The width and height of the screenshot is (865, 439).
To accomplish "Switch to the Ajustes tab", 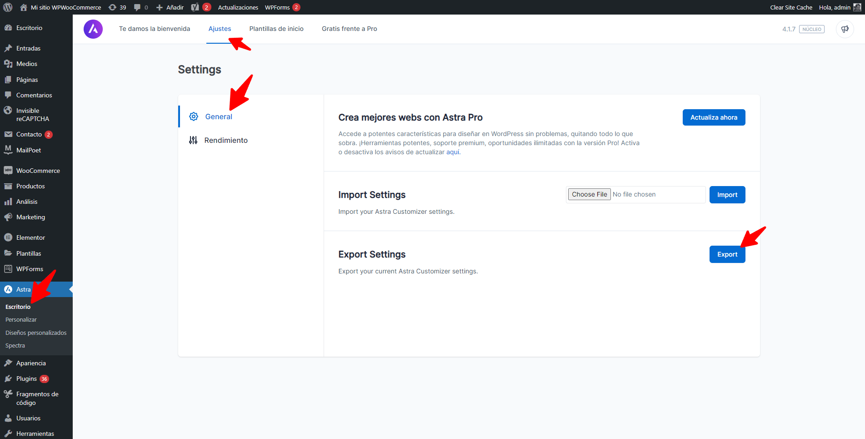I will pyautogui.click(x=220, y=29).
